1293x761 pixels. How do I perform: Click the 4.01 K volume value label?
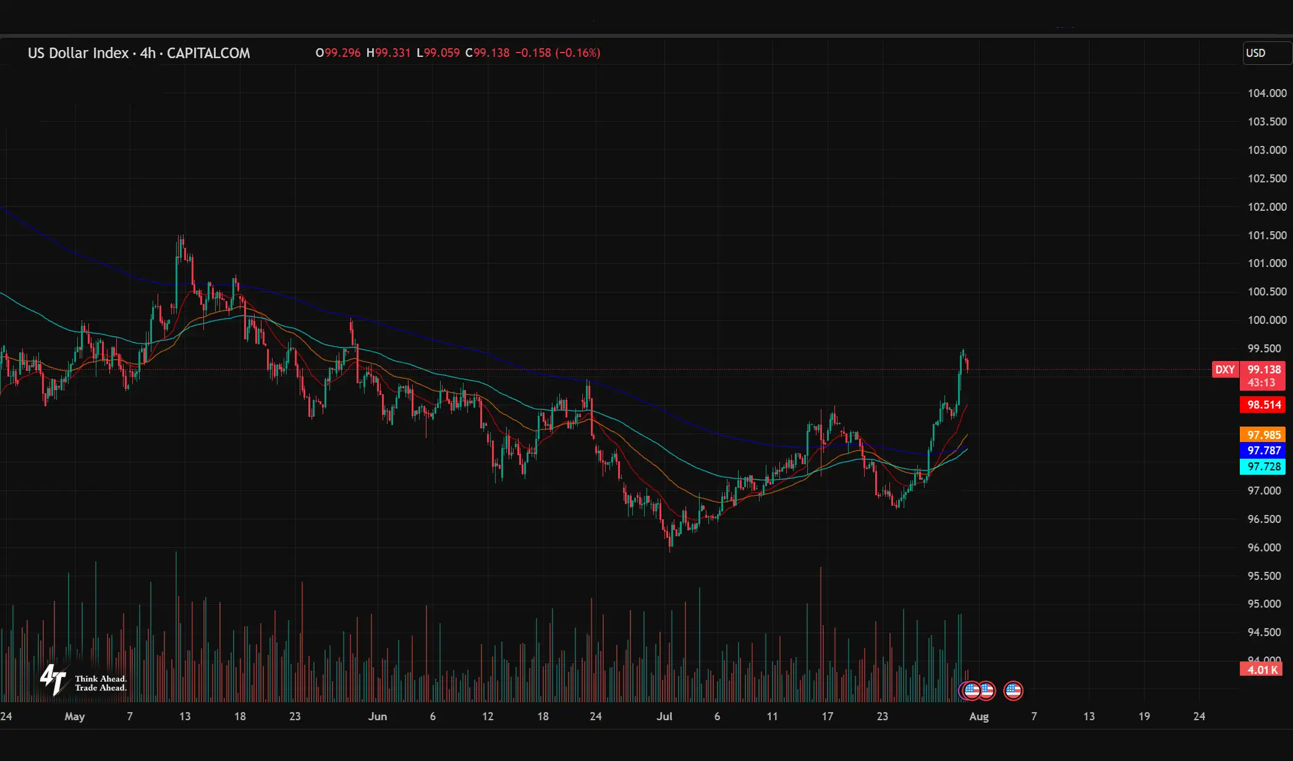coord(1261,670)
